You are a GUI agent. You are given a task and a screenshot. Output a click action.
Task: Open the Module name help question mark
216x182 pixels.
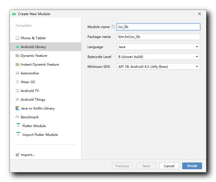pos(113,27)
